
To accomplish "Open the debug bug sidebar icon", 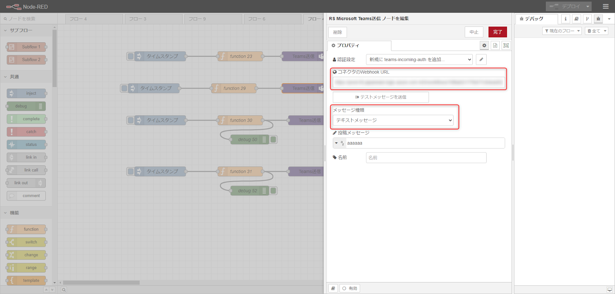I will coord(598,19).
